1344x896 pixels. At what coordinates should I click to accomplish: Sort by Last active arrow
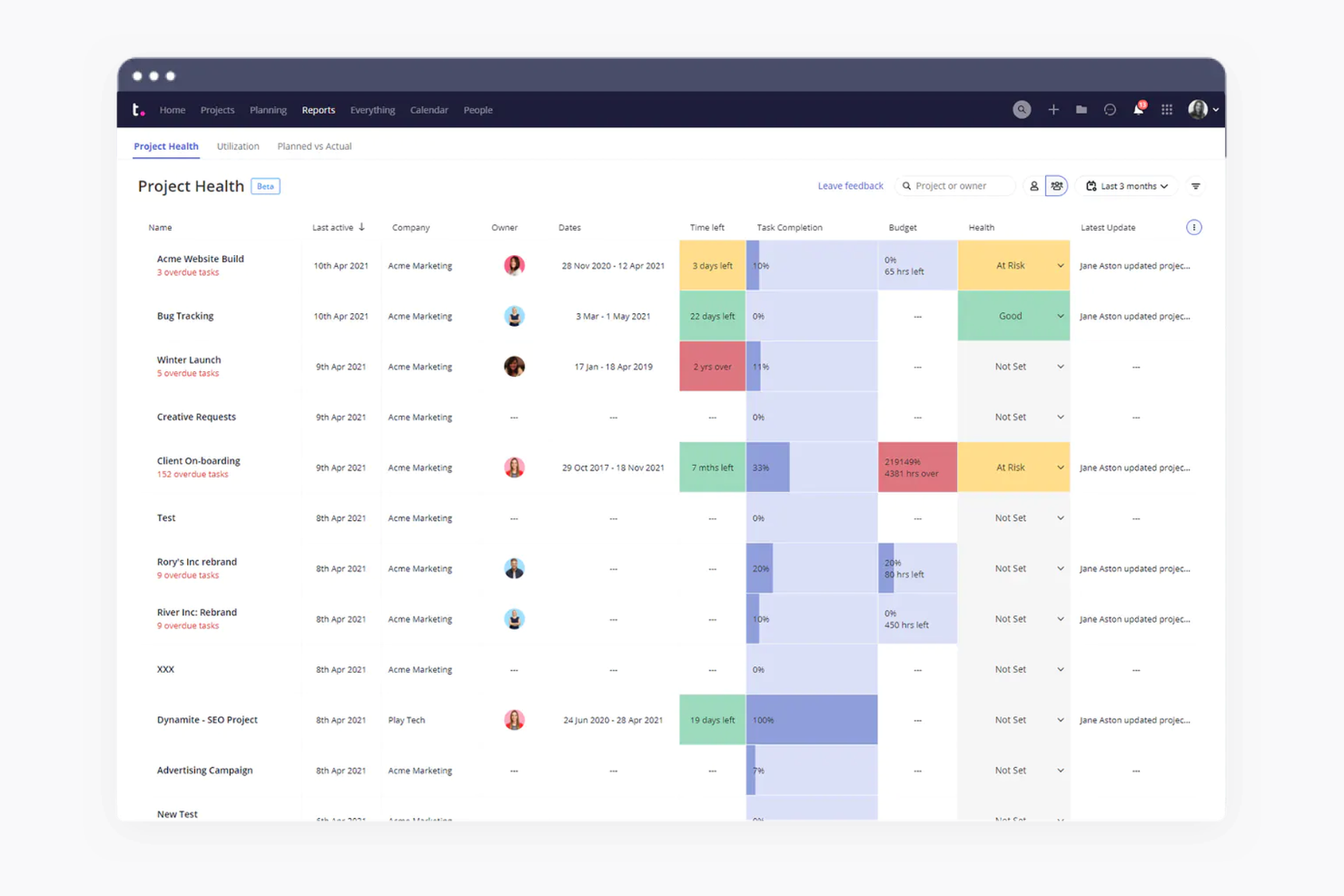point(361,227)
